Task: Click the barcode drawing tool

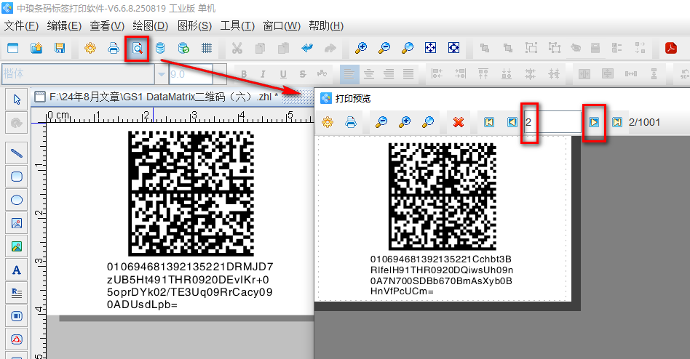Action: pos(17,317)
